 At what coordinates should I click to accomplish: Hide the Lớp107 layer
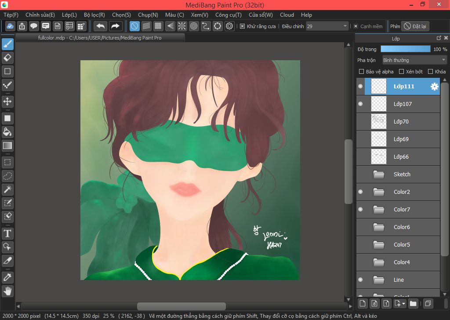[x=360, y=104]
